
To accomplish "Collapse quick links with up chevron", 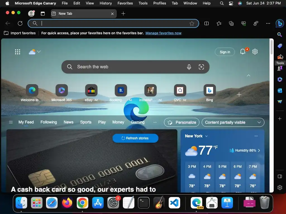I will coord(248,76).
